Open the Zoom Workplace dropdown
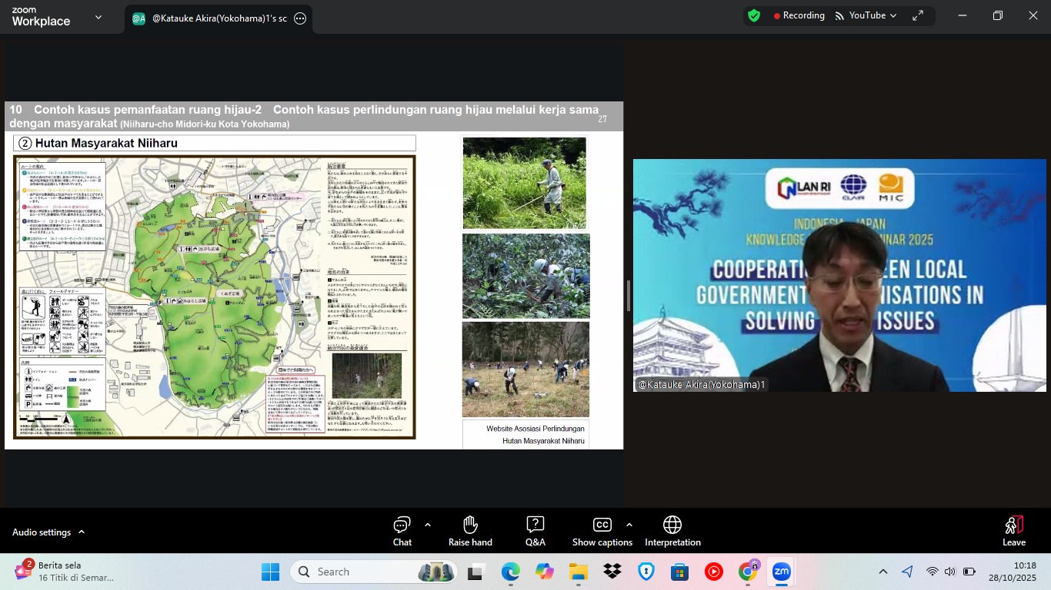The width and height of the screenshot is (1051, 590). tap(98, 17)
